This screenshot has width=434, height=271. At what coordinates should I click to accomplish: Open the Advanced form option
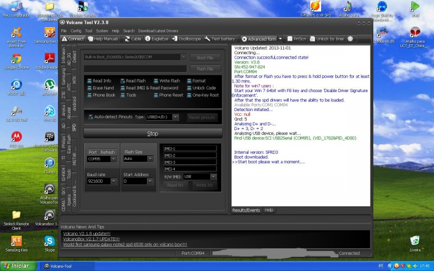click(x=259, y=39)
